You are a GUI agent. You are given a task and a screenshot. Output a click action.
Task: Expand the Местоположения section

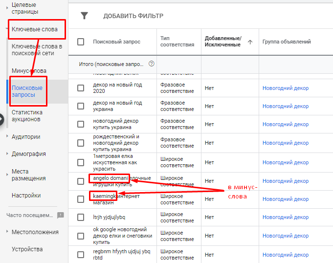(x=35, y=232)
